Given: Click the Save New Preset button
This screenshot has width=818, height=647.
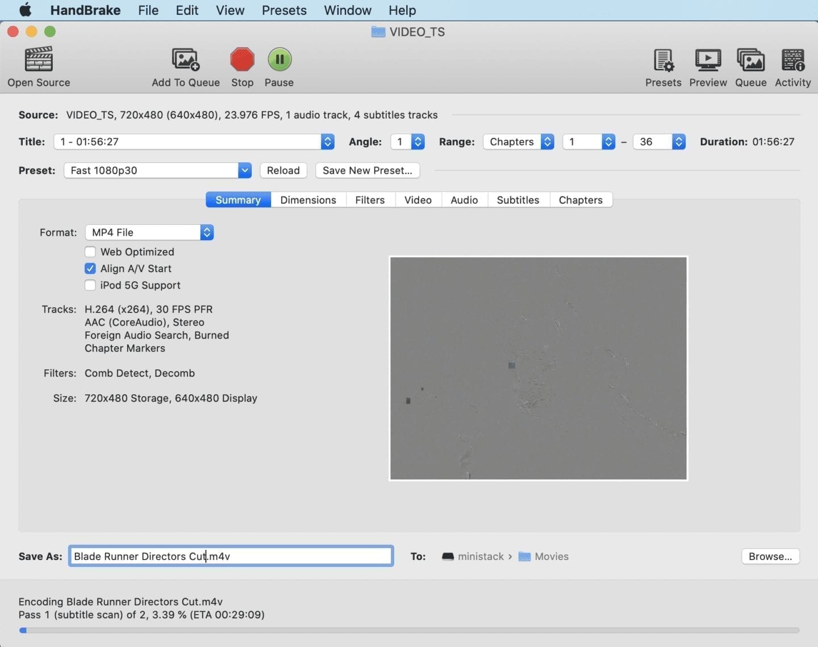Looking at the screenshot, I should tap(367, 170).
